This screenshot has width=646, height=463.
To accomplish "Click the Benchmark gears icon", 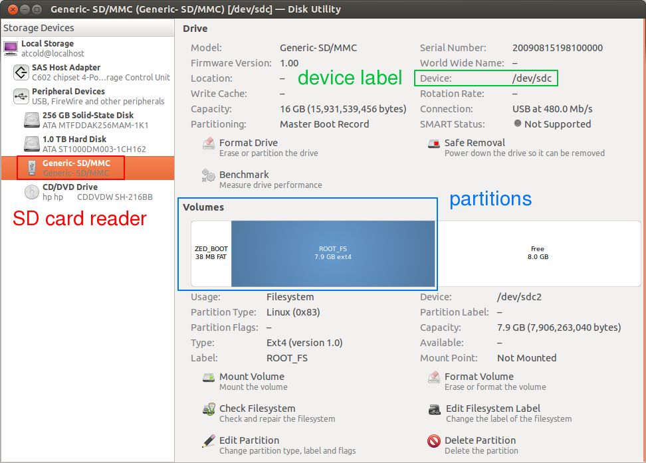I will pos(208,175).
